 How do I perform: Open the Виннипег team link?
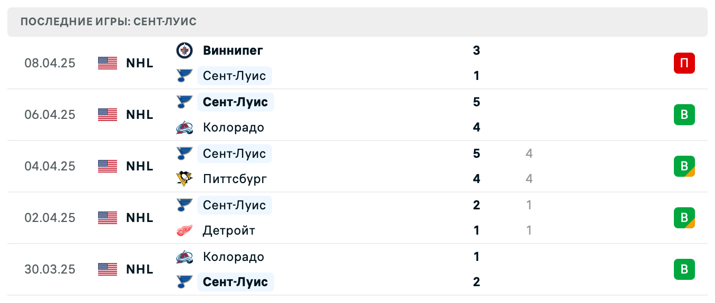(233, 50)
